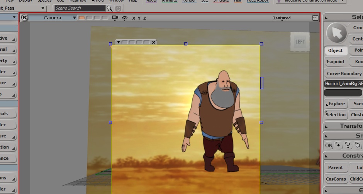Toggle the Y axis view button
The height and width of the screenshot is (194, 363).
(x=139, y=18)
